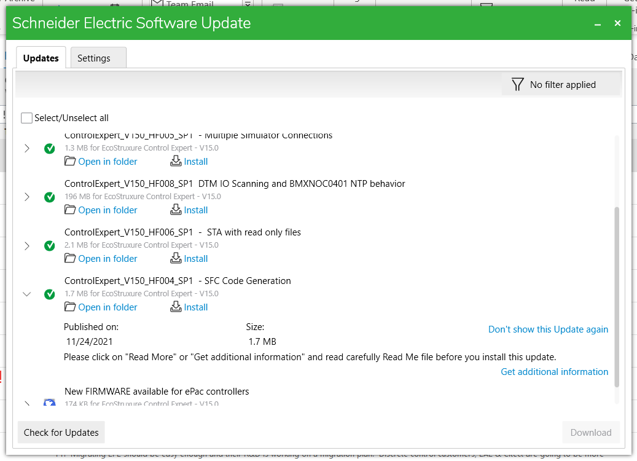Install the HF004_SP1 SFC Code Generation update
This screenshot has width=637, height=461.
(196, 307)
